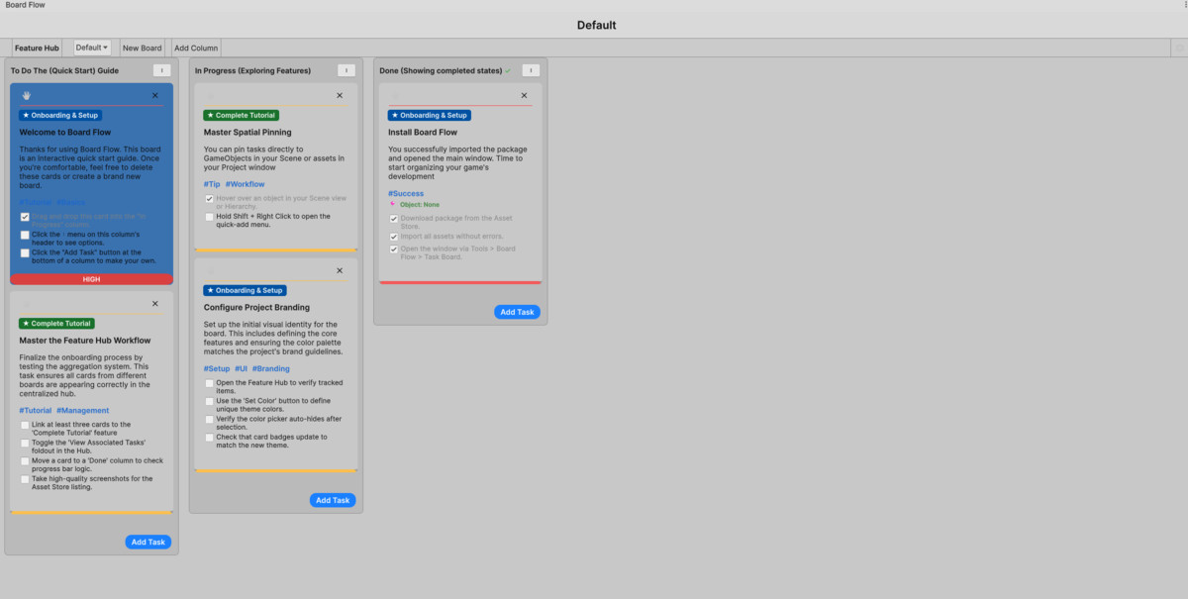
Task: Add Task in the To Do column
Action: point(148,542)
